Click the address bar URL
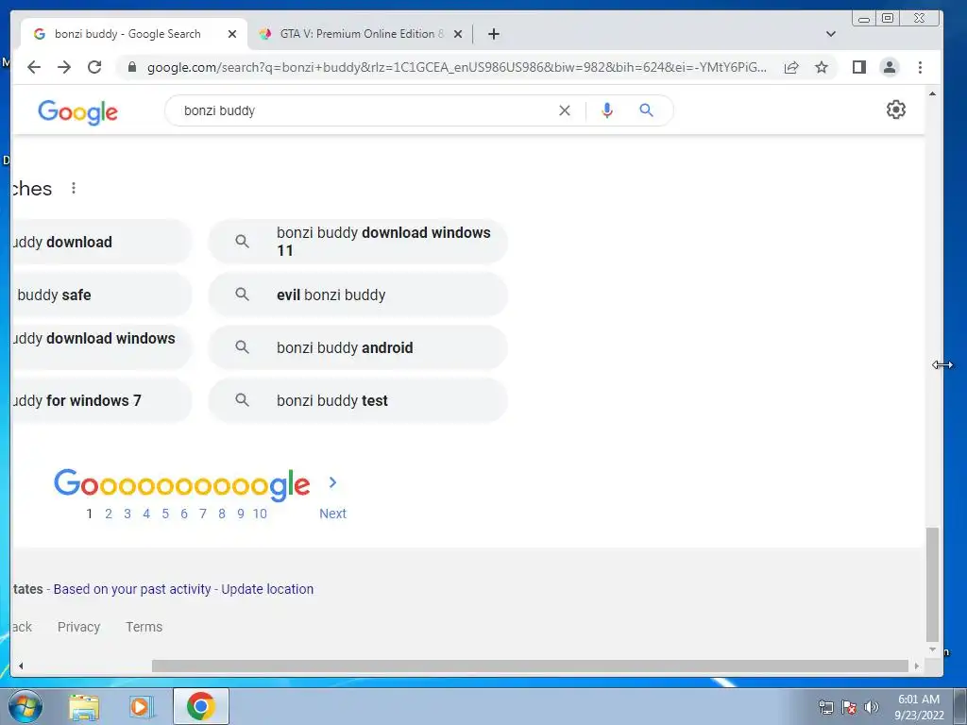 [x=456, y=67]
